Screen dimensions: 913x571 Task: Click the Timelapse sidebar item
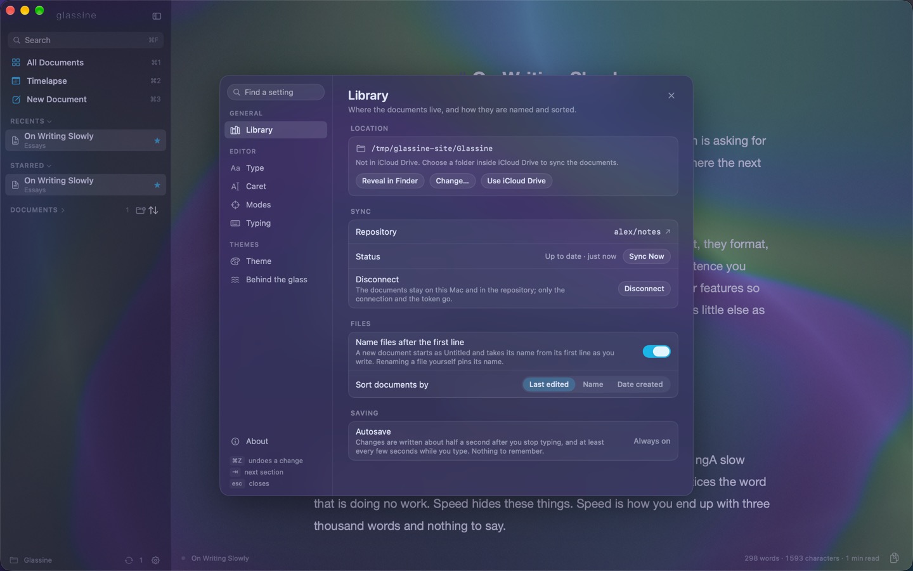pyautogui.click(x=86, y=81)
